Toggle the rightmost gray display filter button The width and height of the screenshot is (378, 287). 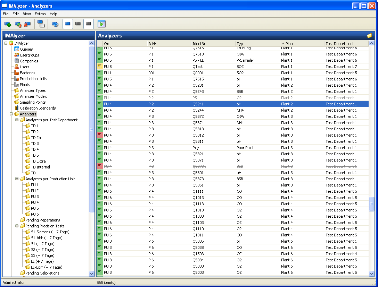89,24
